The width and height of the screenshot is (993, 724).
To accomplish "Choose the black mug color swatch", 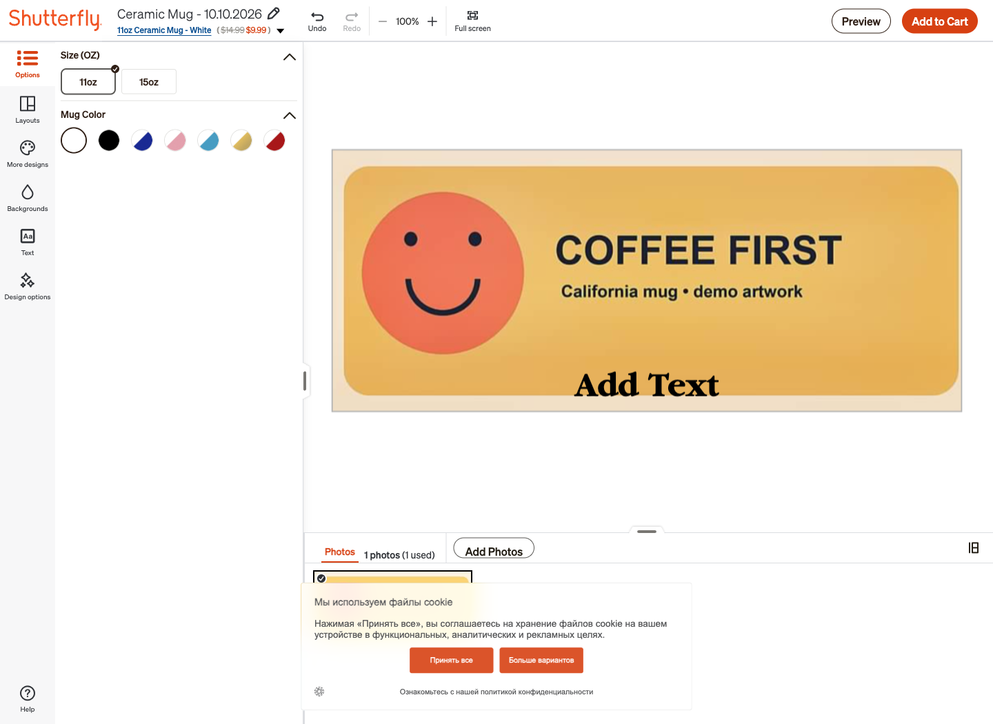I will point(109,141).
